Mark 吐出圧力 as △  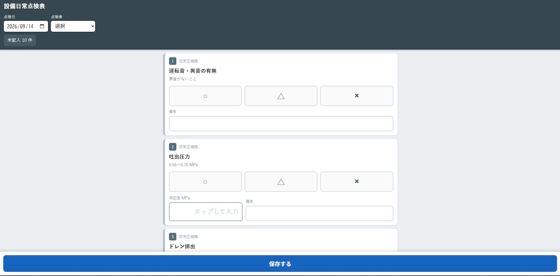pos(281,182)
